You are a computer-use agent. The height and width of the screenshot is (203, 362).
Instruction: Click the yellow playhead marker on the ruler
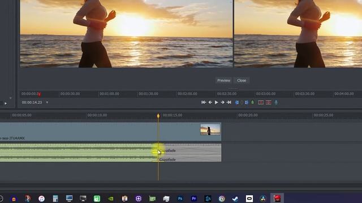158,116
